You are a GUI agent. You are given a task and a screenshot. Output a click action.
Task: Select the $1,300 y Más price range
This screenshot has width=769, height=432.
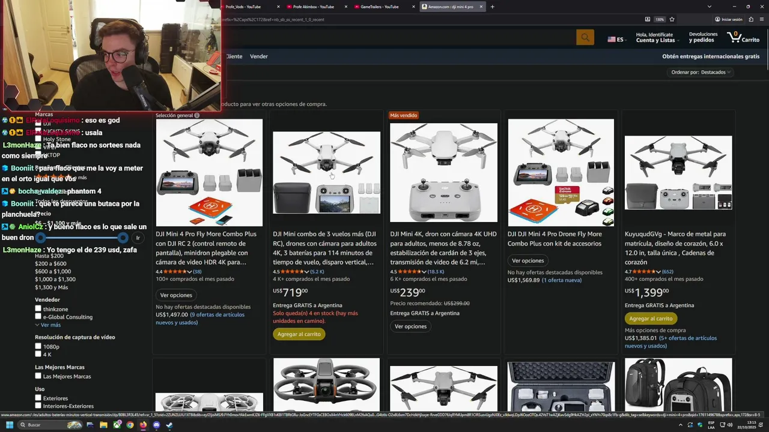click(51, 287)
